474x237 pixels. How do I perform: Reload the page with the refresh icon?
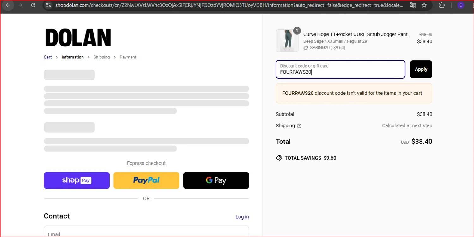click(33, 5)
